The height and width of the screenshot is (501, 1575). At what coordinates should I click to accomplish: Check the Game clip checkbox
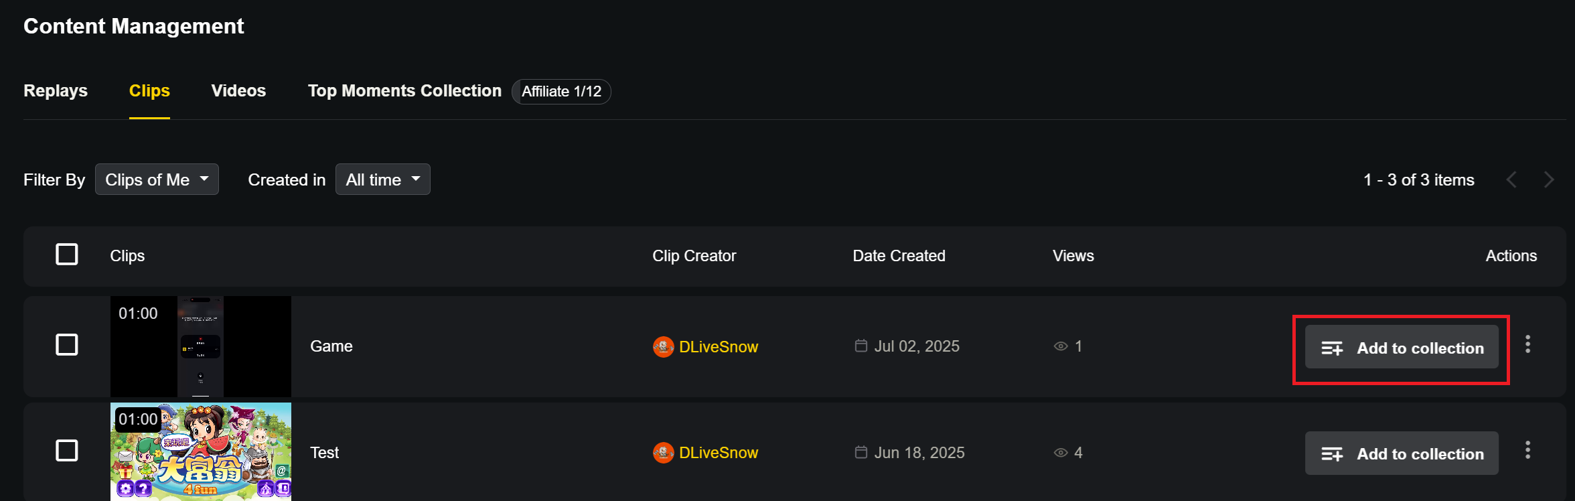pyautogui.click(x=67, y=345)
